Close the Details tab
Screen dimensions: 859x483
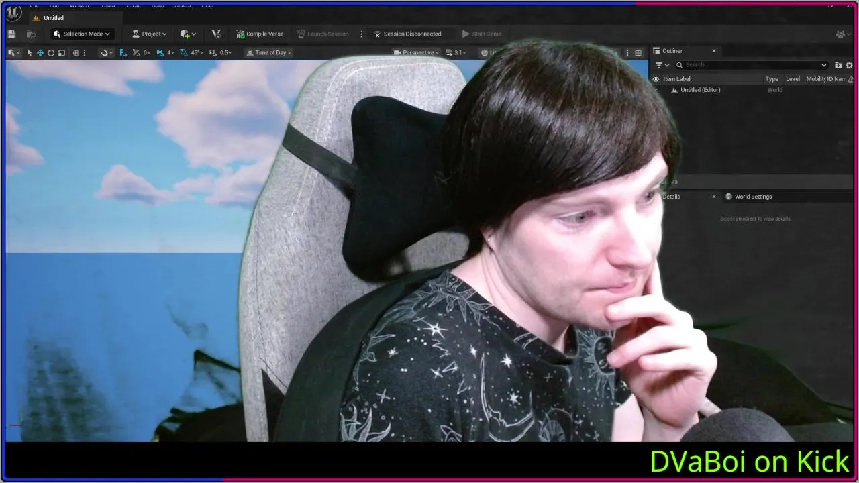point(714,197)
